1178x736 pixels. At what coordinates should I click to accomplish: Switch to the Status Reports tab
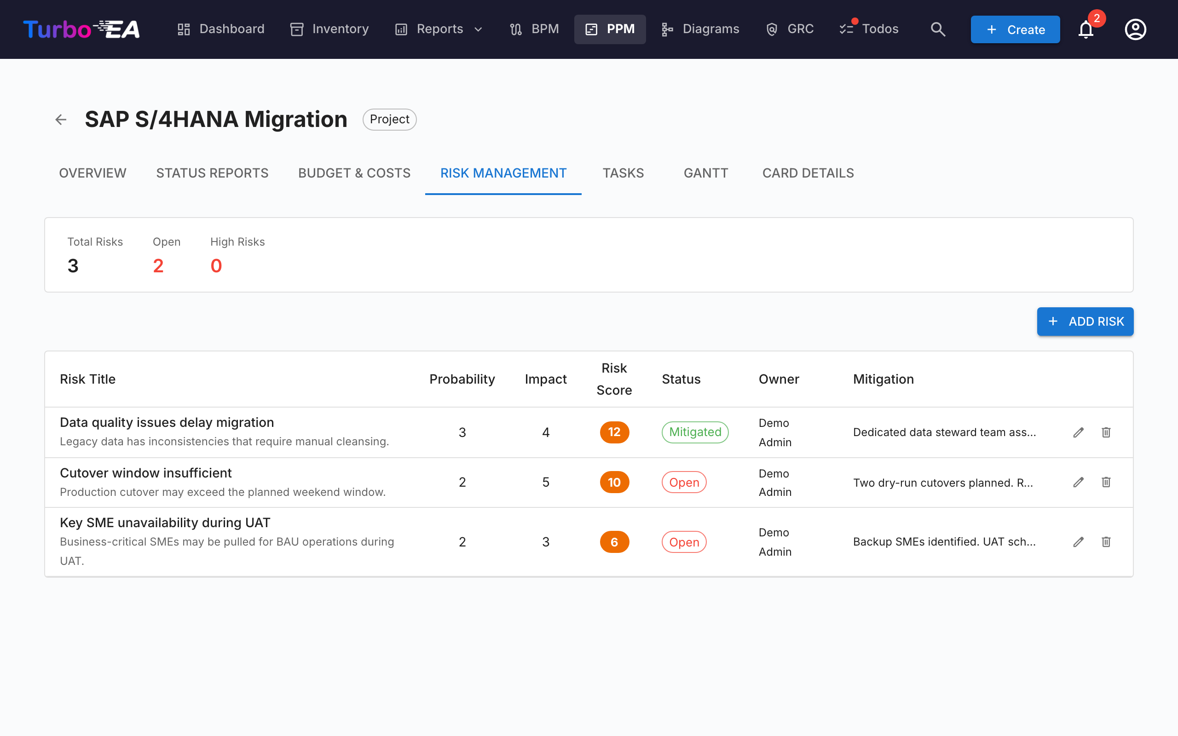point(212,173)
